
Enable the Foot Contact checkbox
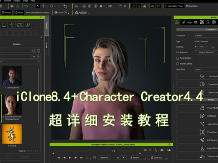pos(177,58)
